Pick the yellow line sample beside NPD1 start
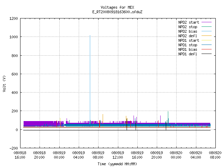The height and width of the screenshot is (167, 222). pos(206,40)
